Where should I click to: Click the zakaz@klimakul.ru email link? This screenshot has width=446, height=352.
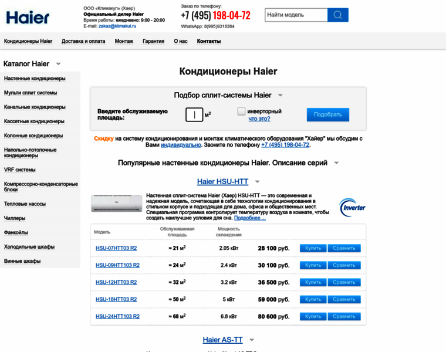[x=117, y=26]
